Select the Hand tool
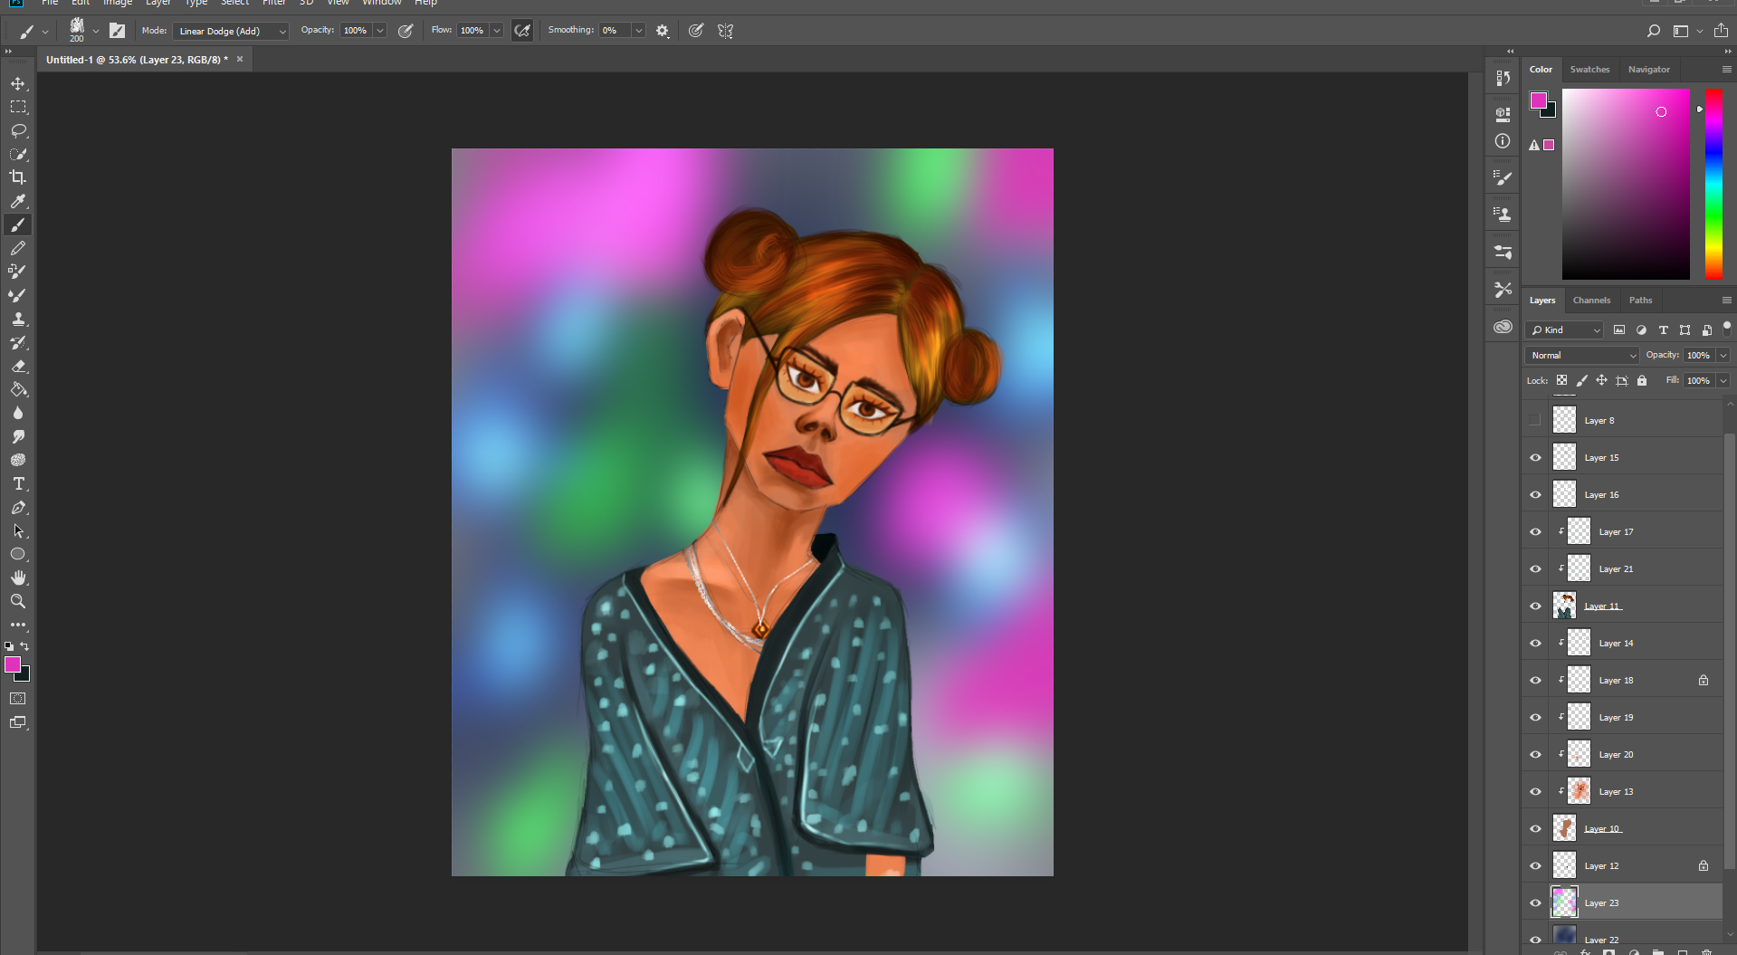Image resolution: width=1737 pixels, height=955 pixels. click(x=18, y=578)
